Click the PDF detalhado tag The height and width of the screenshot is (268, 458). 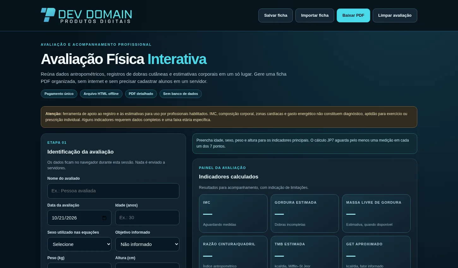point(141,94)
